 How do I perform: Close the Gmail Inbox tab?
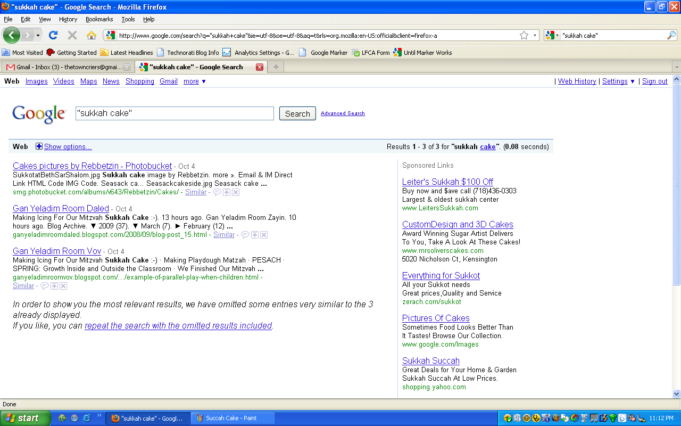click(x=127, y=67)
